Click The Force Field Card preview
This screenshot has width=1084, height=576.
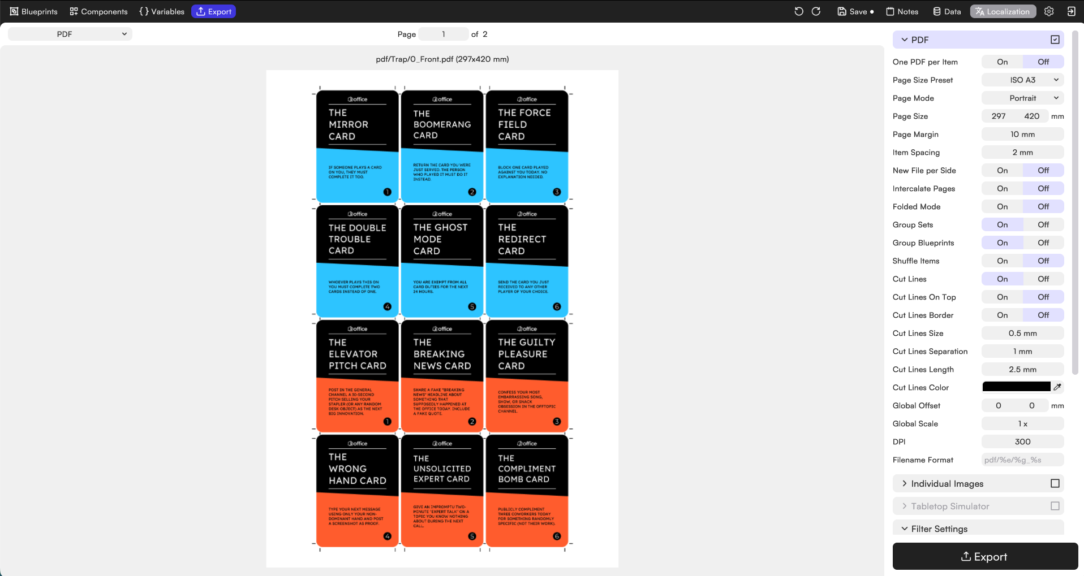click(527, 146)
